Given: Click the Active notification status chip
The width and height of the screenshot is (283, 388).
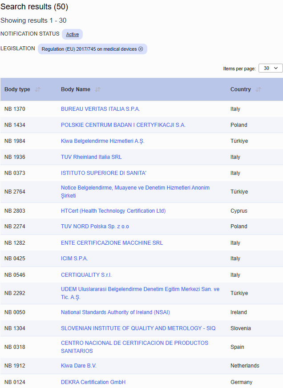Looking at the screenshot, I should 72,34.
